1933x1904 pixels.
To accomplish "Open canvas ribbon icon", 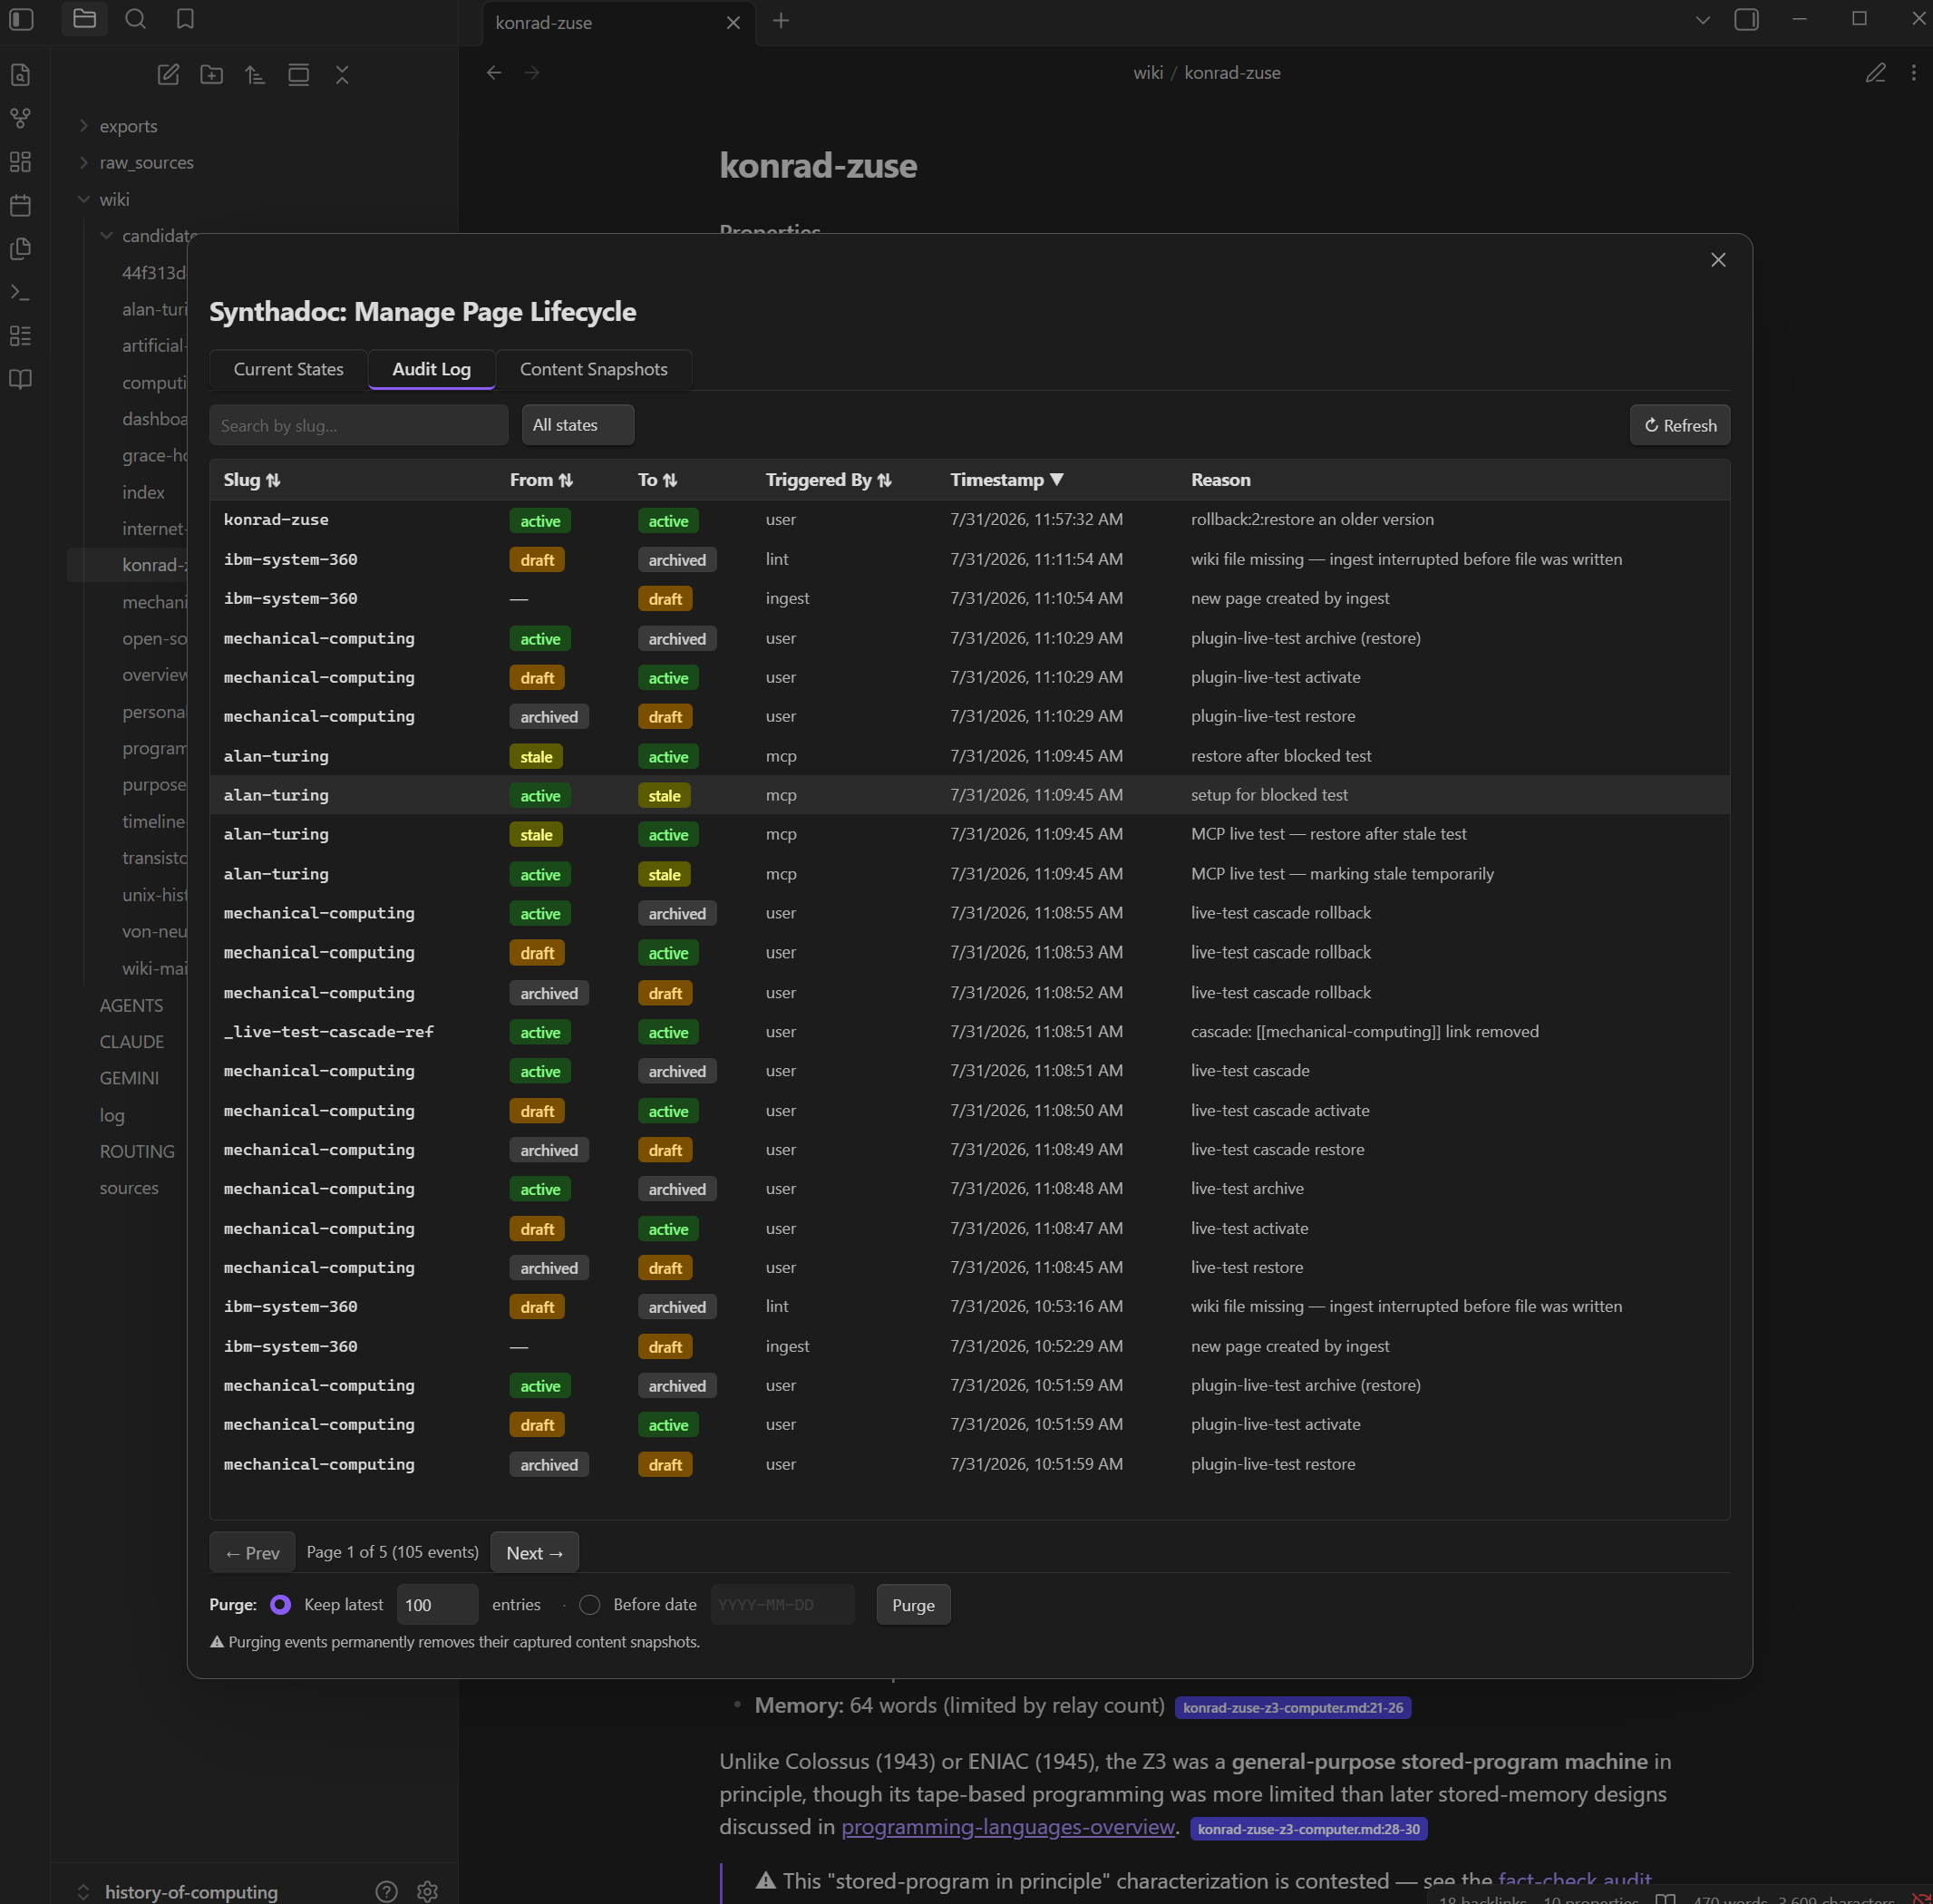I will 20,162.
